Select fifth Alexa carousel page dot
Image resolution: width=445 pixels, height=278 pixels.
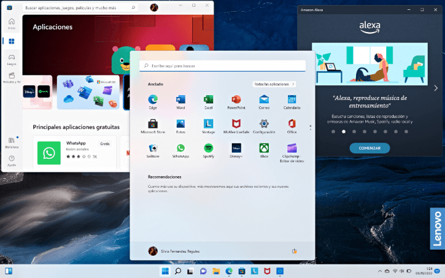(x=375, y=132)
